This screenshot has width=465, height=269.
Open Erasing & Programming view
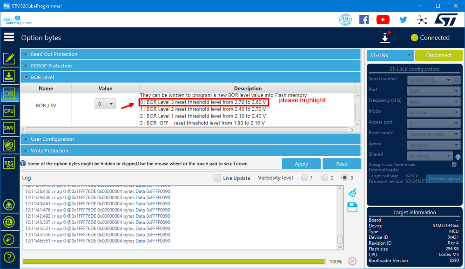pos(9,76)
